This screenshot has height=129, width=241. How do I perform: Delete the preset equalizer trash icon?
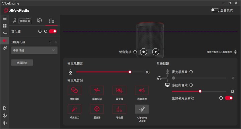click(56, 42)
